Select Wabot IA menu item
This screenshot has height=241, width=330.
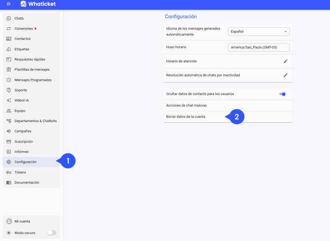(32, 100)
